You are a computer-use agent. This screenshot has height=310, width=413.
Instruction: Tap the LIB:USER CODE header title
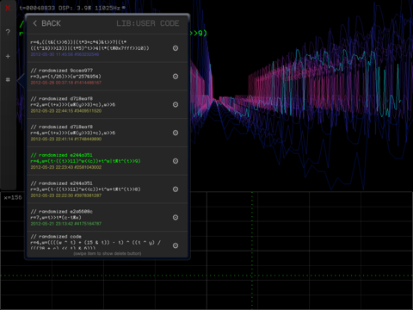pos(148,23)
